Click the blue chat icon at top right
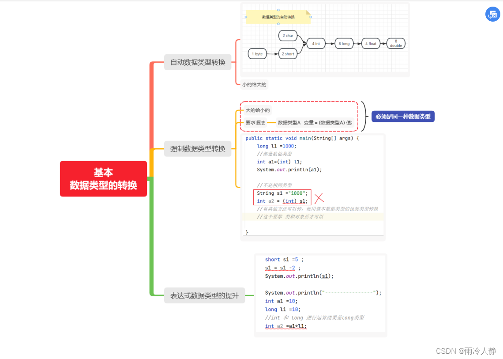 click(x=492, y=15)
